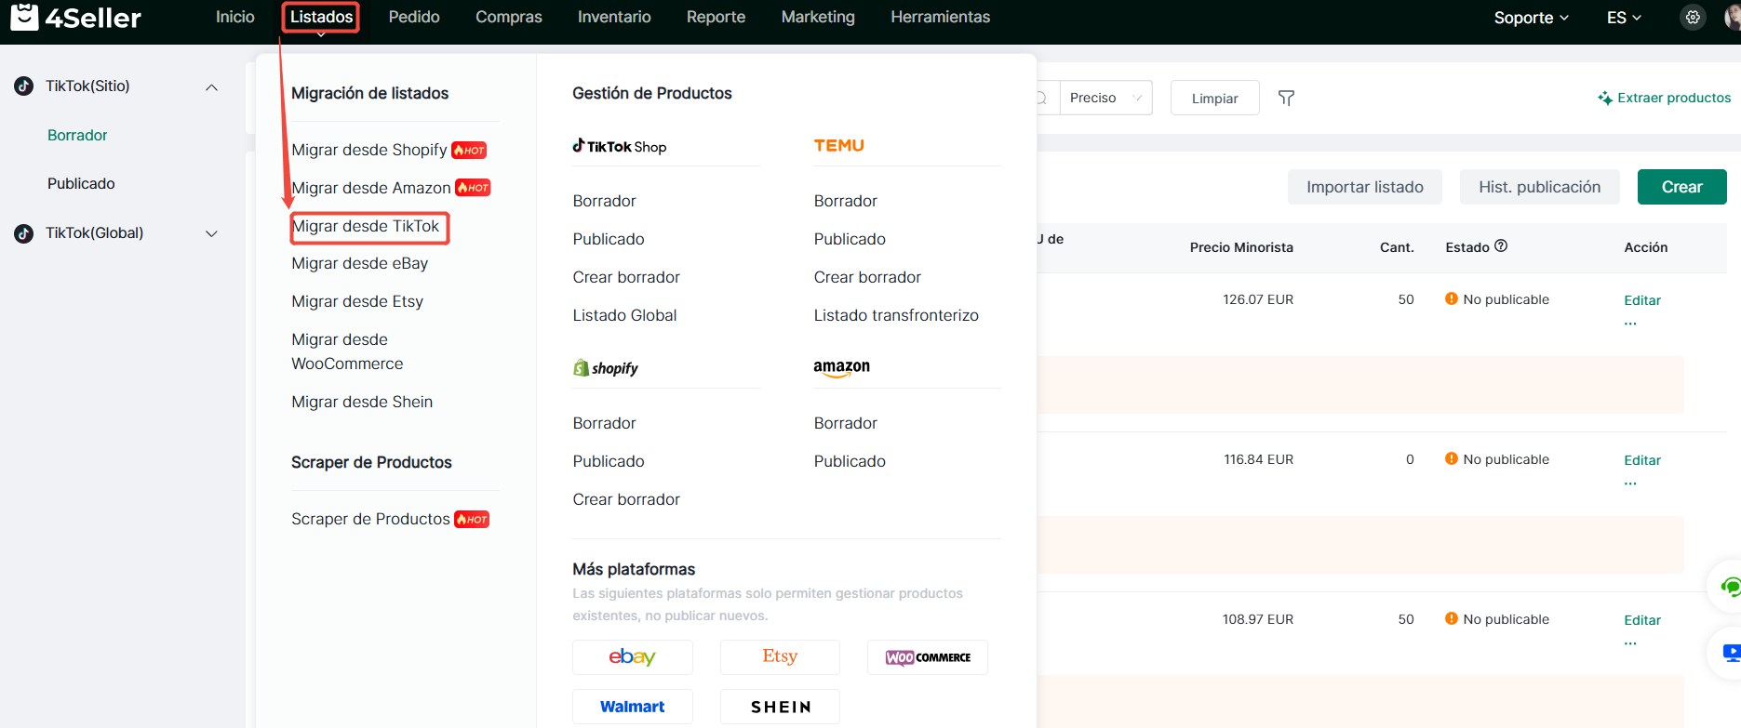
Task: Click the 4Seller logo
Action: point(76,17)
